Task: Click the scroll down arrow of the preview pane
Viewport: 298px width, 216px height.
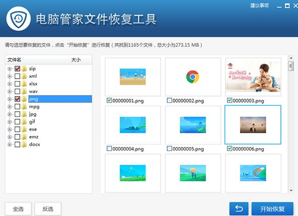Action: tap(291, 190)
